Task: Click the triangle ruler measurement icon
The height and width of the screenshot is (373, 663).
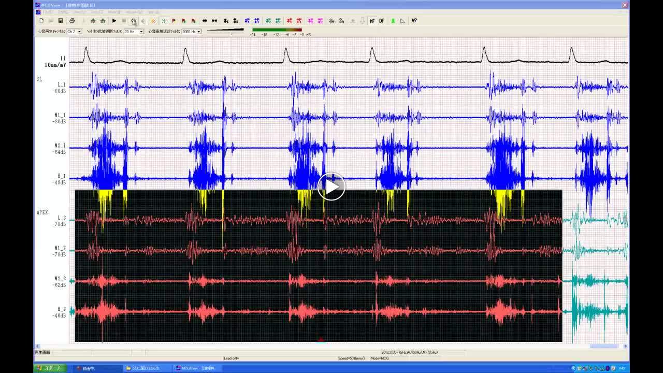Action: pyautogui.click(x=402, y=21)
